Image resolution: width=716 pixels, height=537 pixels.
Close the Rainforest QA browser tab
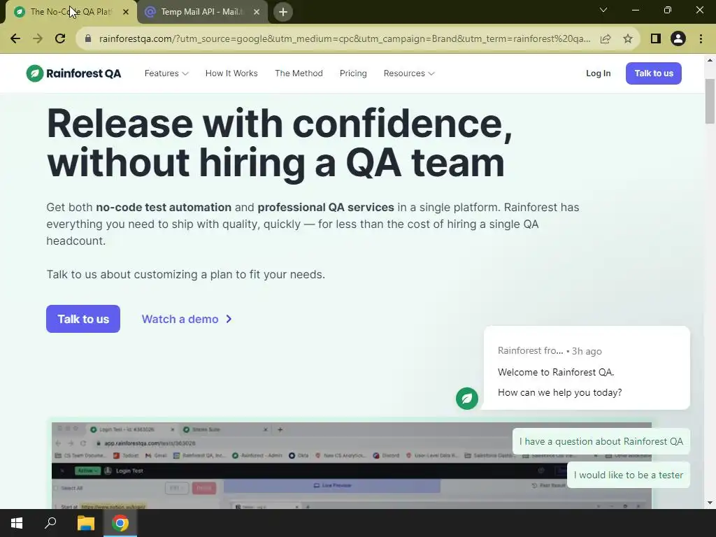pos(126,12)
